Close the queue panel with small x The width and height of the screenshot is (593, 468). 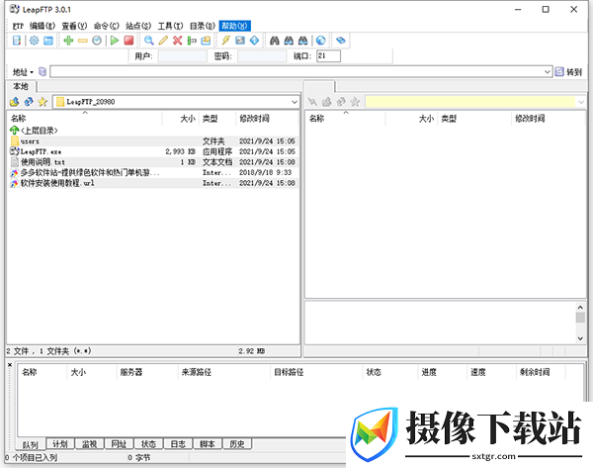10,365
